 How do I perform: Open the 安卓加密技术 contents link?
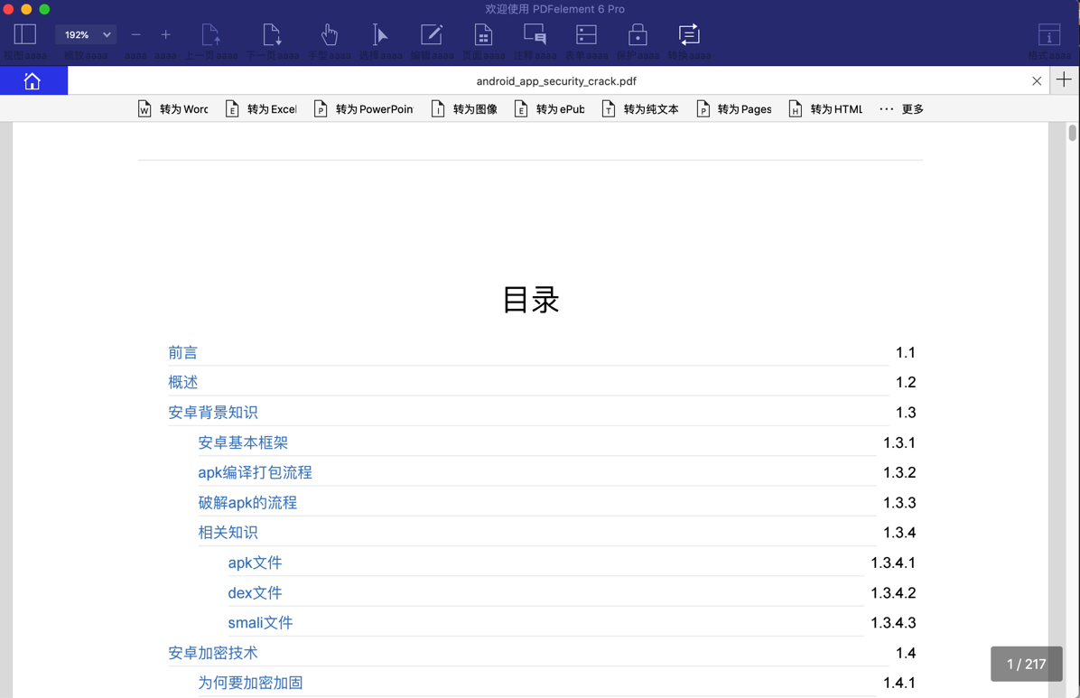point(213,653)
